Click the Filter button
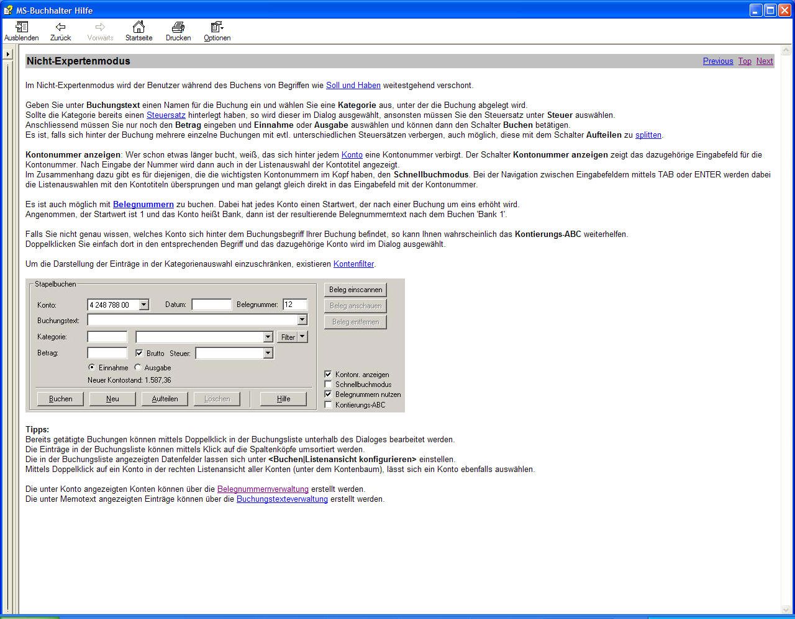Viewport: 795px width, 619px height. click(x=288, y=337)
